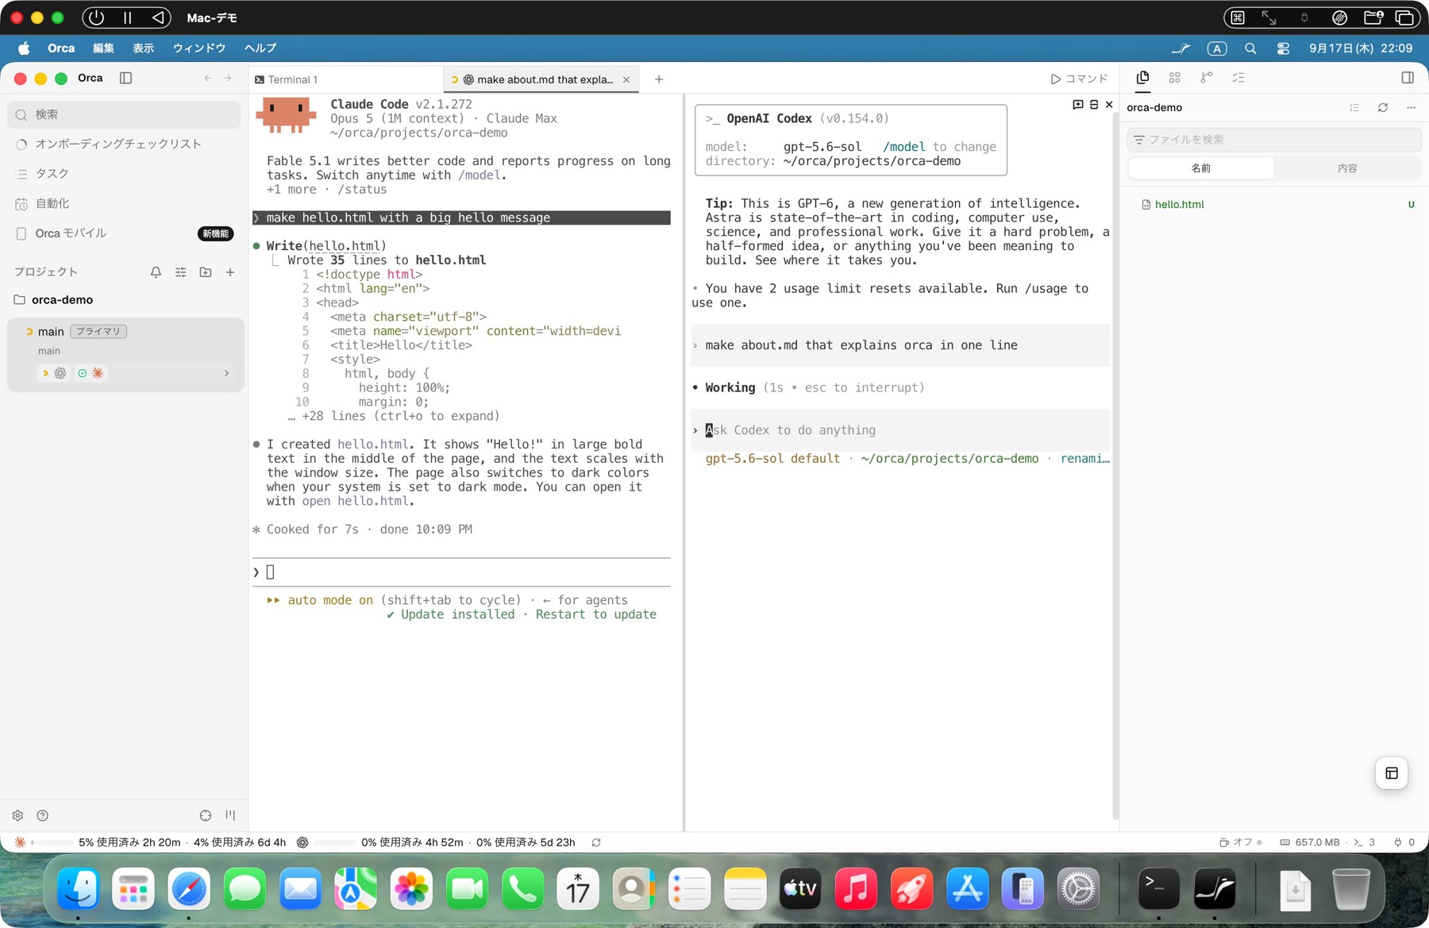The width and height of the screenshot is (1429, 928).
Task: Open Orca モバイル in the sidebar
Action: coord(125,233)
